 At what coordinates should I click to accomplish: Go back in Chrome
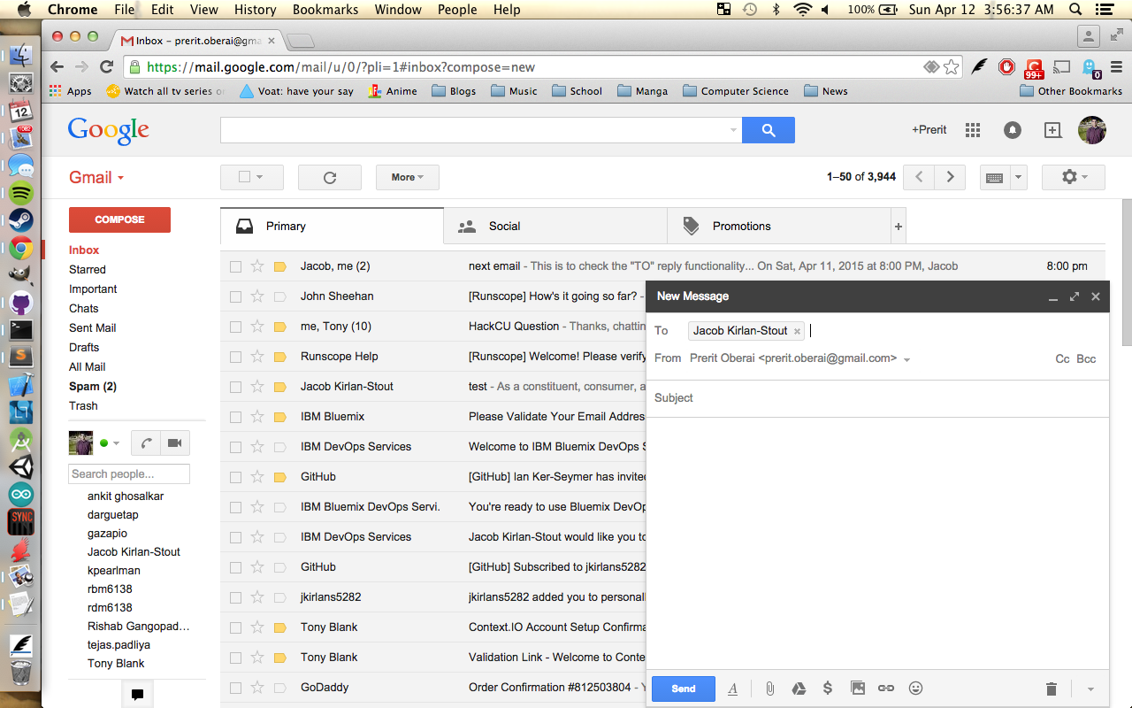coord(57,67)
